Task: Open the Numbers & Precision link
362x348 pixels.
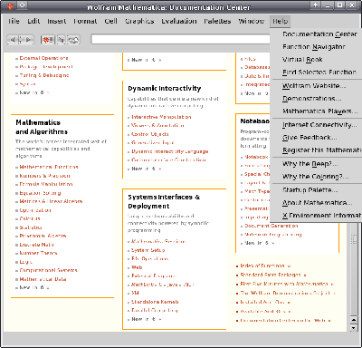Action: click(x=44, y=176)
